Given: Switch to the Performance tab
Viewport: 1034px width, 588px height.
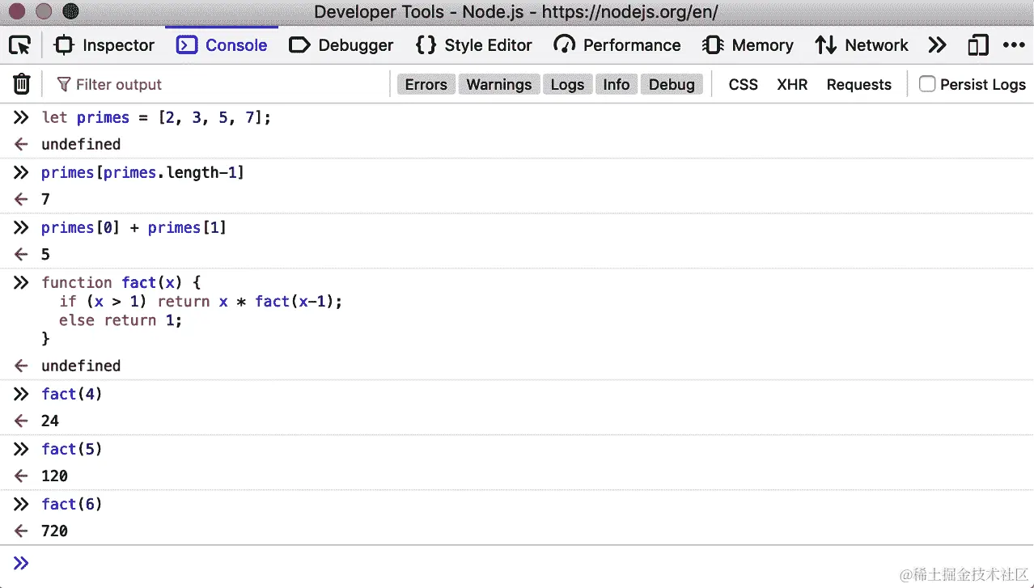Looking at the screenshot, I should [617, 45].
